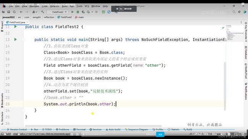The image size is (248, 139).
Task: Select the FieldTest2.java editor tab
Action: pos(17,22)
